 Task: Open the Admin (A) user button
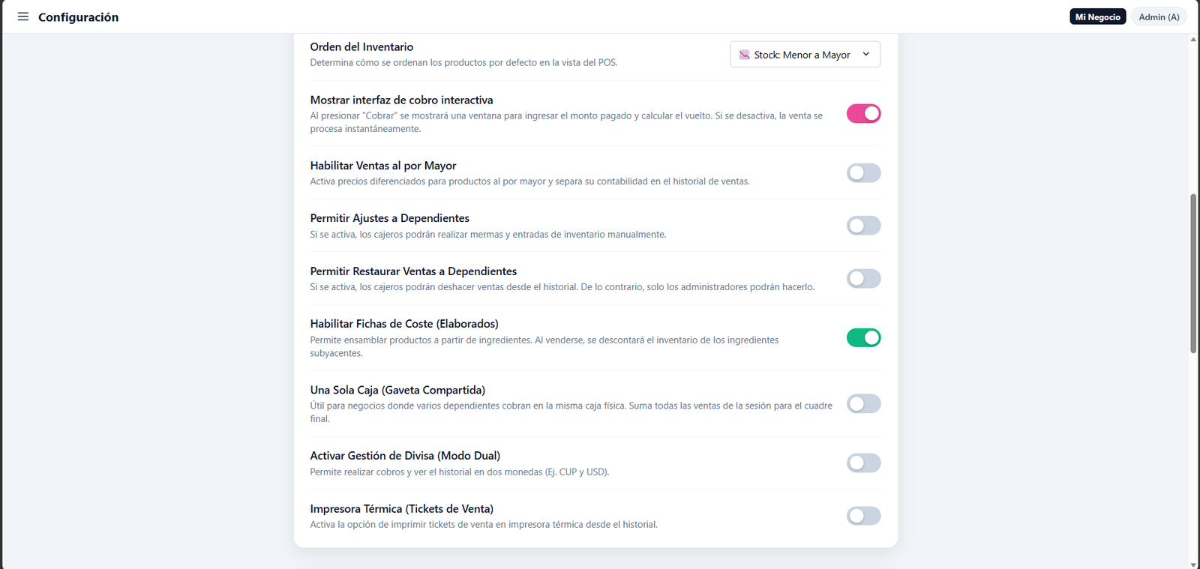[1159, 16]
